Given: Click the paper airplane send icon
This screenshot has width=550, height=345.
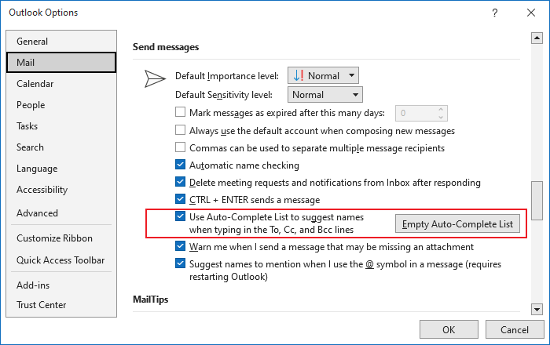Looking at the screenshot, I should pyautogui.click(x=155, y=78).
